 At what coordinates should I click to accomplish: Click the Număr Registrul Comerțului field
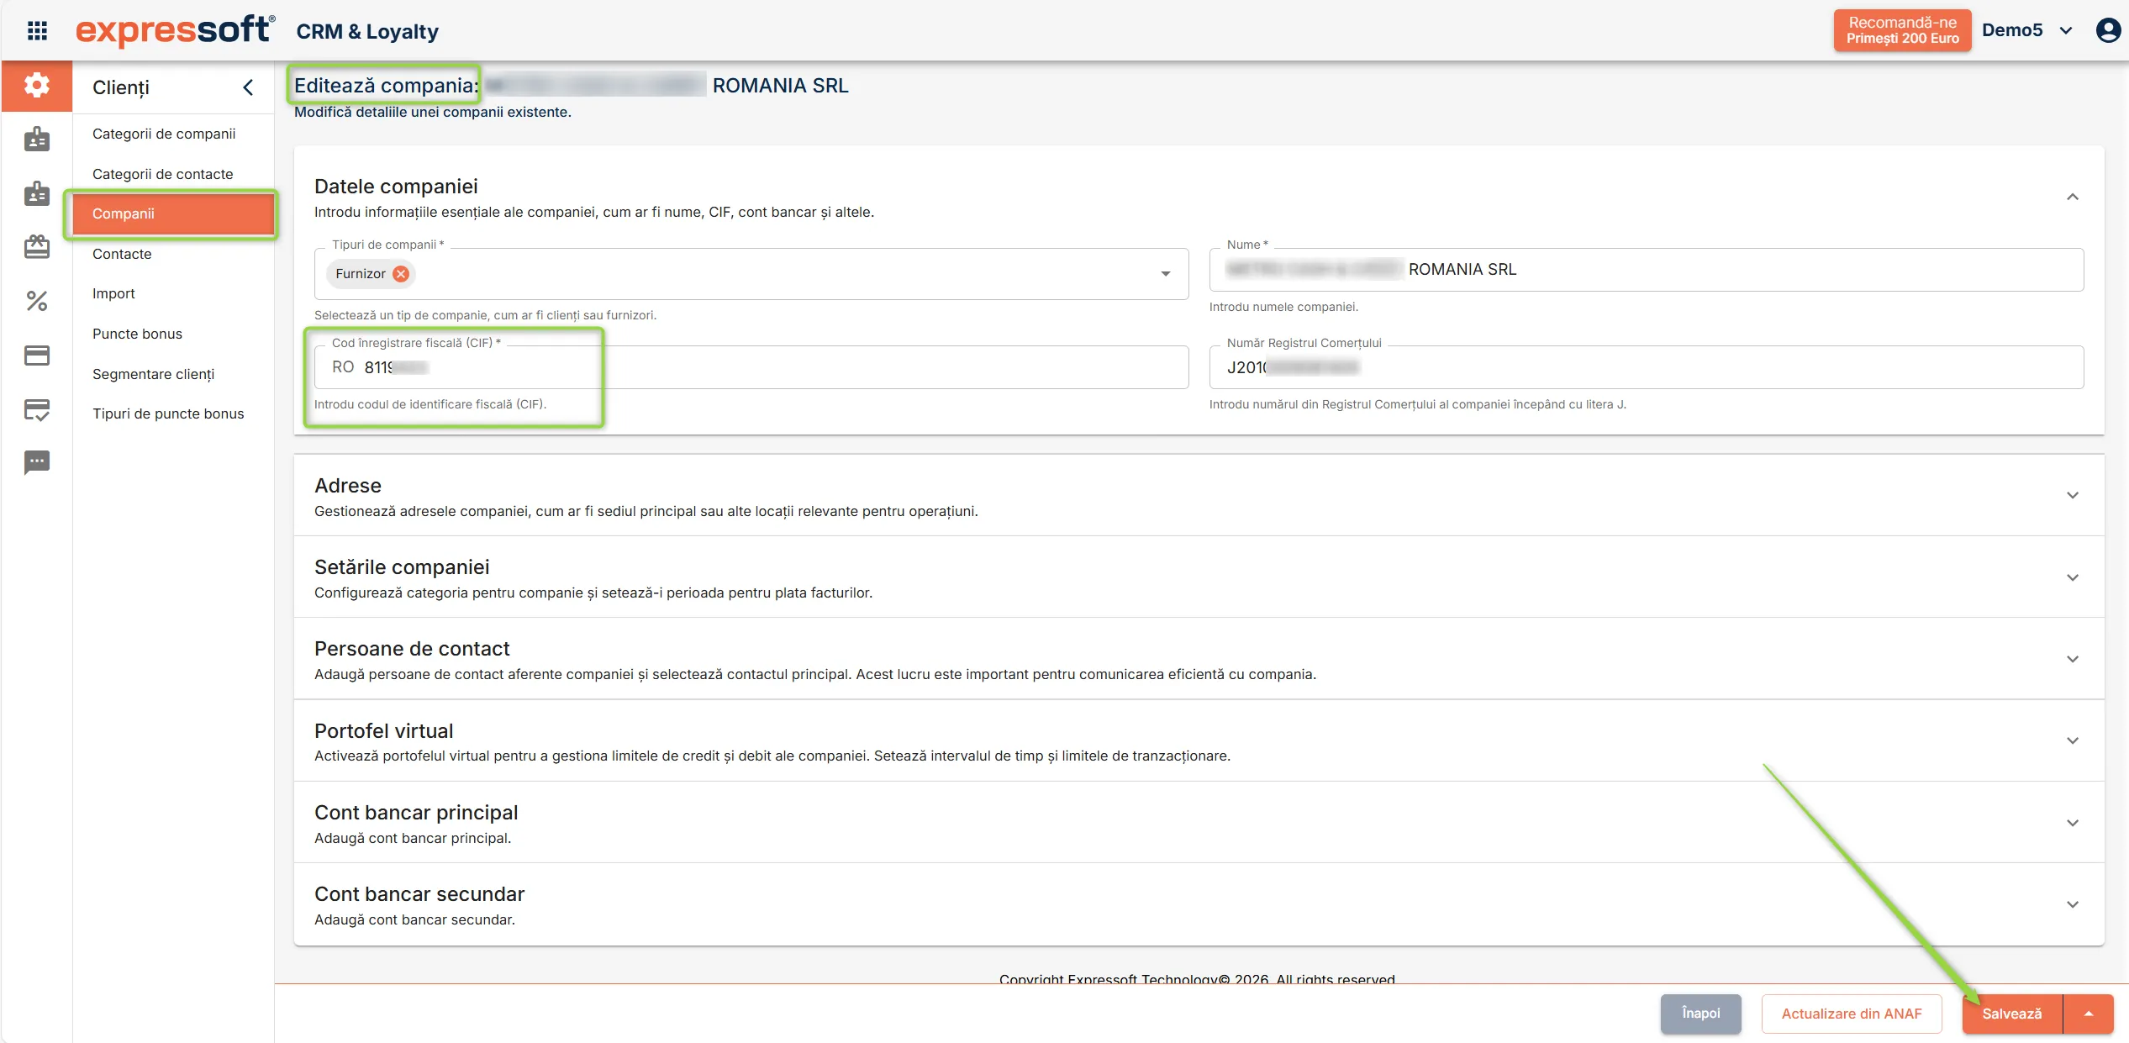pos(1647,367)
